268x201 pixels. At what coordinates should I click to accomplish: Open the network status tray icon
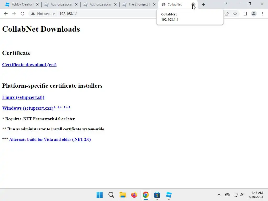tap(236, 195)
